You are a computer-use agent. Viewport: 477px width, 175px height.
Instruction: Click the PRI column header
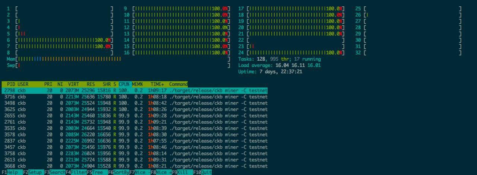[48, 84]
